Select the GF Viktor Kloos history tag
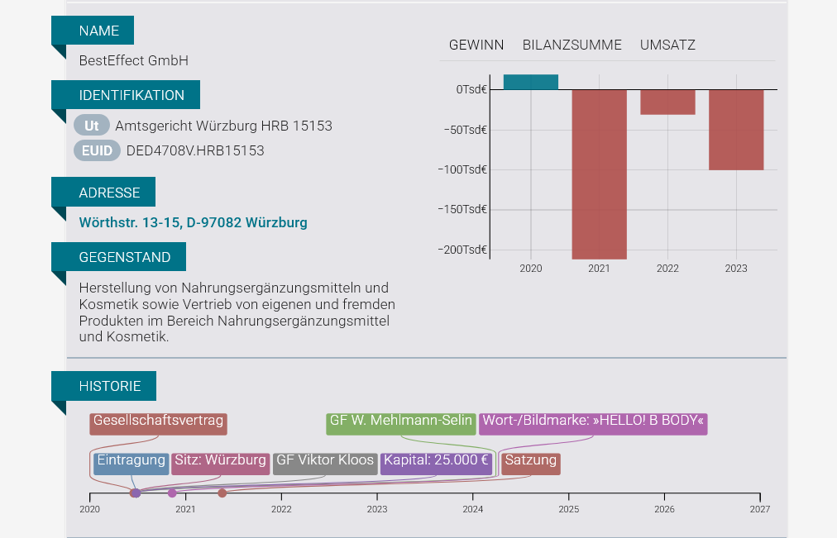 [325, 463]
